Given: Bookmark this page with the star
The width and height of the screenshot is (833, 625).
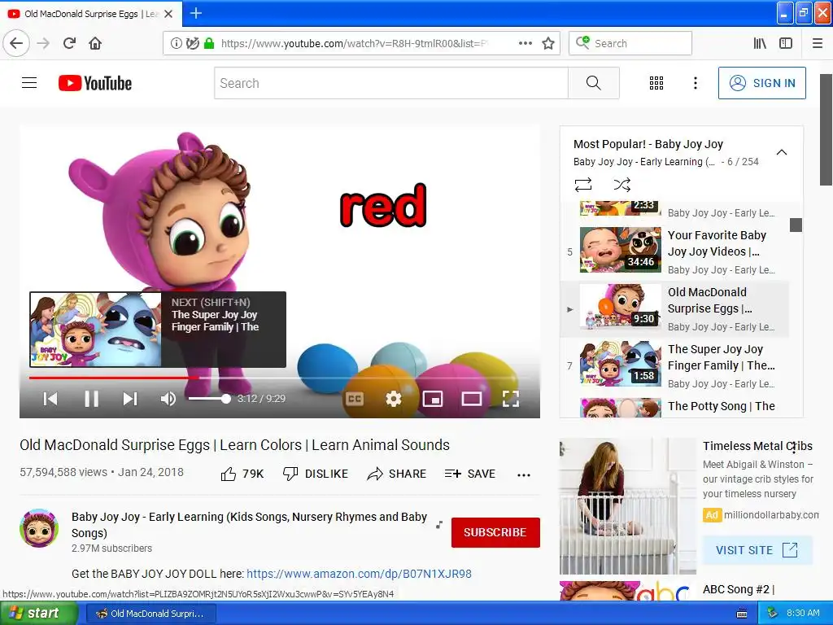Looking at the screenshot, I should (x=548, y=44).
